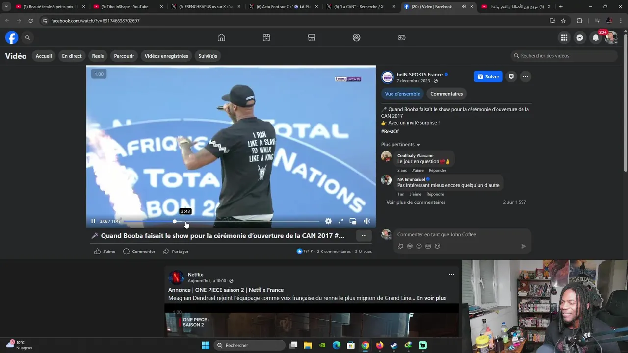This screenshot has height=353, width=628.
Task: Go to Facebook home feed icon
Action: point(221,38)
